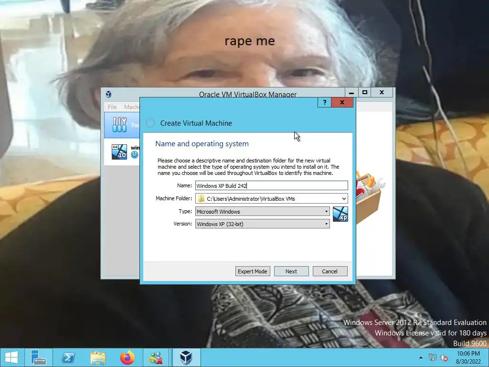
Task: Click the help question mark button in the dialog
Action: 325,102
